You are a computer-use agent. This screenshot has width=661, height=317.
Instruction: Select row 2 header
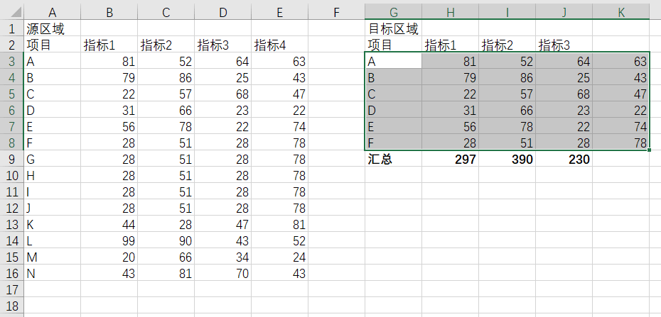pos(12,45)
